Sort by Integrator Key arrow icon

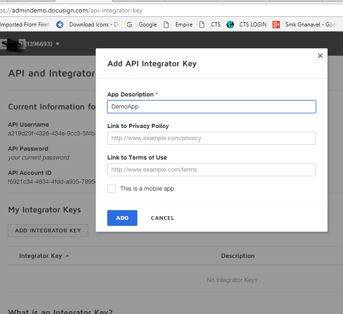pos(67,256)
